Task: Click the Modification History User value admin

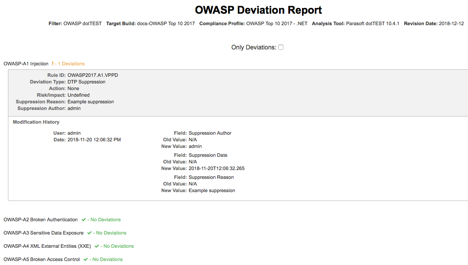Action: tap(74, 133)
